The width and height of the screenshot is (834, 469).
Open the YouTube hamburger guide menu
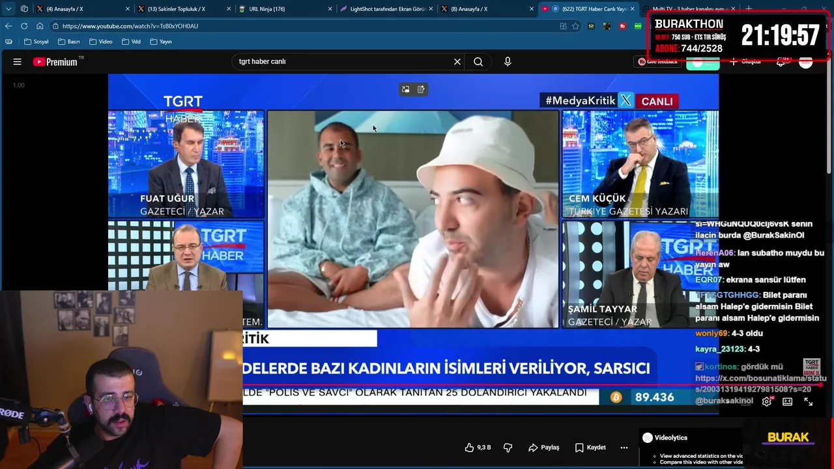click(x=18, y=62)
